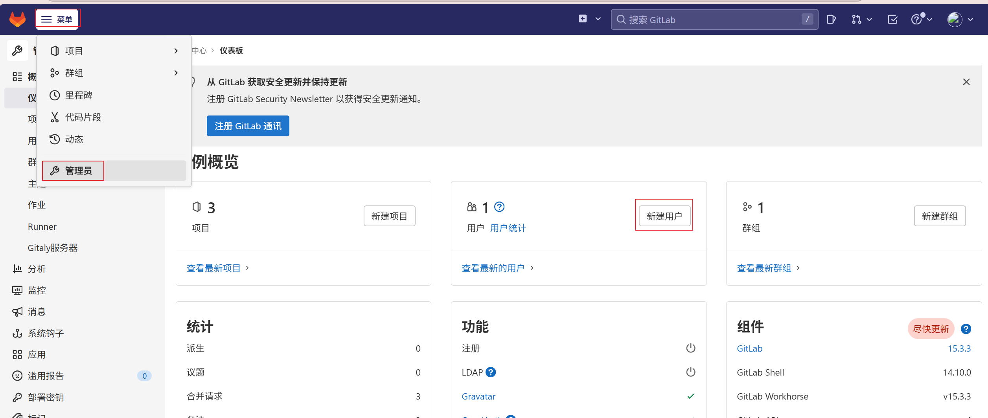Click the 分析 chart icon
This screenshot has width=988, height=418.
click(x=17, y=269)
